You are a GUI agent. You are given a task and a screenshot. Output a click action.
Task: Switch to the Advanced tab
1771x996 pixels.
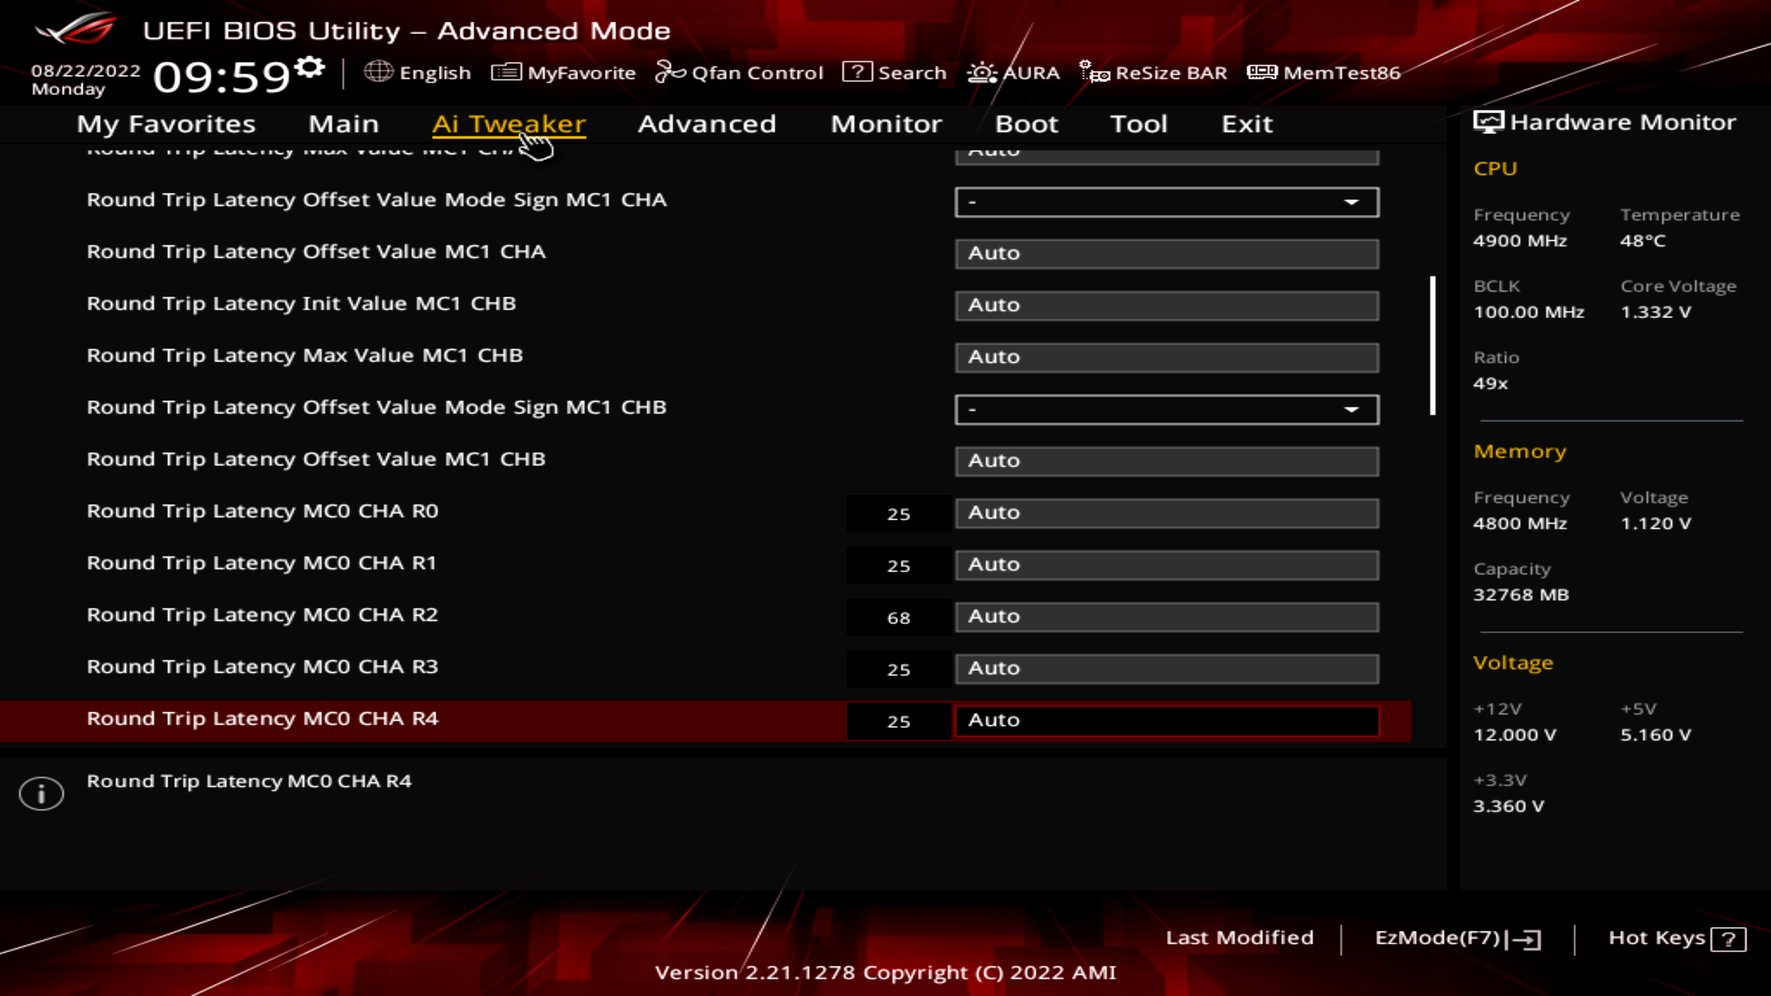pyautogui.click(x=707, y=124)
